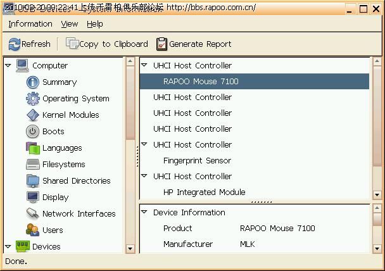Open the Help menu
385x271 pixels.
click(x=95, y=24)
